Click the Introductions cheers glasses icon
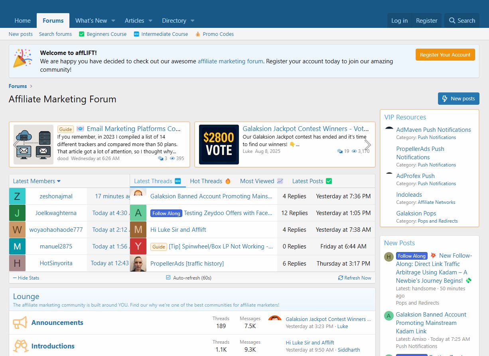 coord(20,346)
